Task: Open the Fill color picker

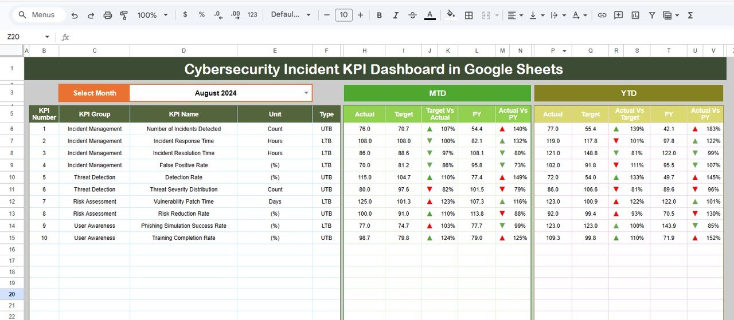Action: tap(451, 15)
